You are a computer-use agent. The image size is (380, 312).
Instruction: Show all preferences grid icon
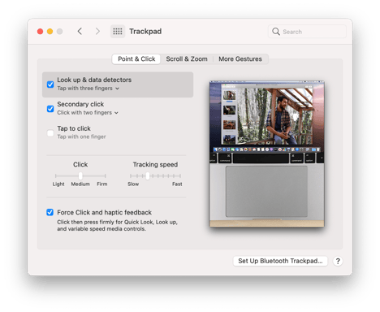pyautogui.click(x=118, y=32)
